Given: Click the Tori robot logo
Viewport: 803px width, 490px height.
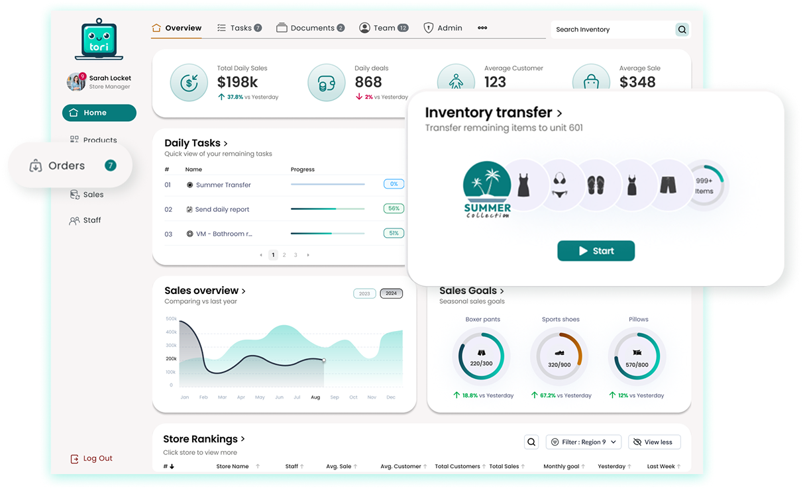Looking at the screenshot, I should [99, 39].
